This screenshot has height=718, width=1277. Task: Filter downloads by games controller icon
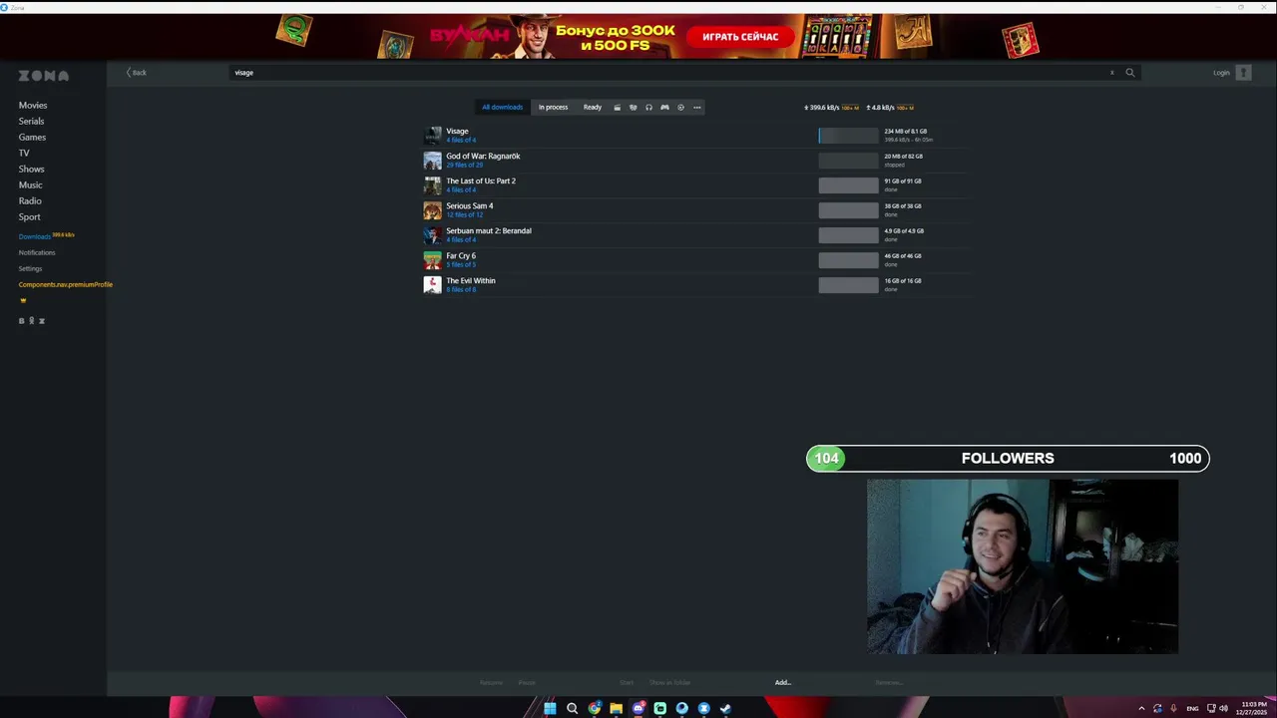(x=664, y=108)
